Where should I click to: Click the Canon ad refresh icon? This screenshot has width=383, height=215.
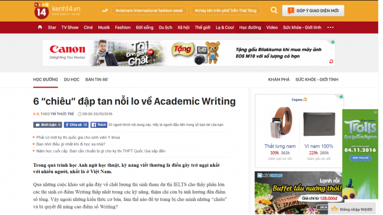click(331, 62)
